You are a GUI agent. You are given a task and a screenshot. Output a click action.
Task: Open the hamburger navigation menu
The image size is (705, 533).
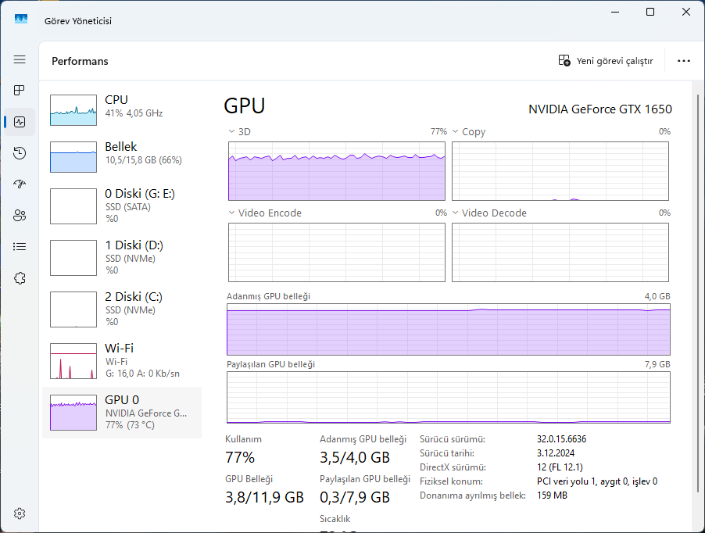(x=20, y=59)
